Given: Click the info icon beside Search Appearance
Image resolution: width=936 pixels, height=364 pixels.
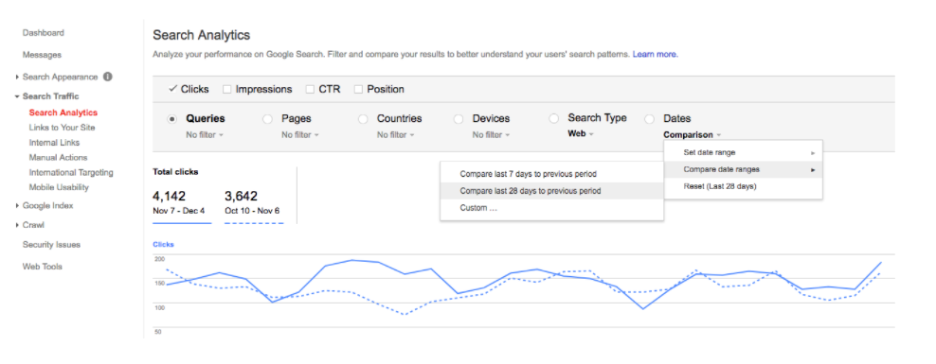Looking at the screenshot, I should (107, 77).
